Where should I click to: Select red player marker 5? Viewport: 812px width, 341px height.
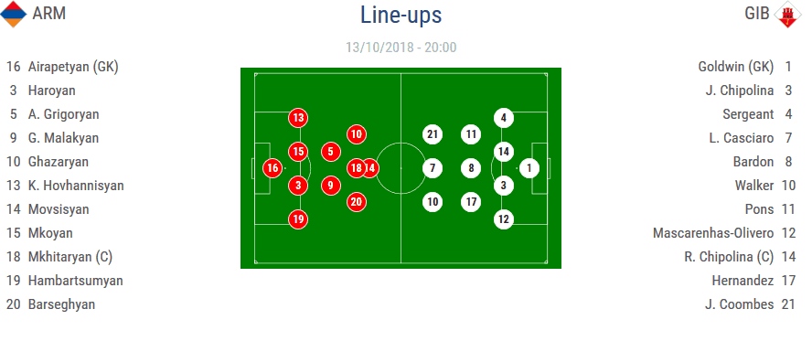click(x=330, y=152)
